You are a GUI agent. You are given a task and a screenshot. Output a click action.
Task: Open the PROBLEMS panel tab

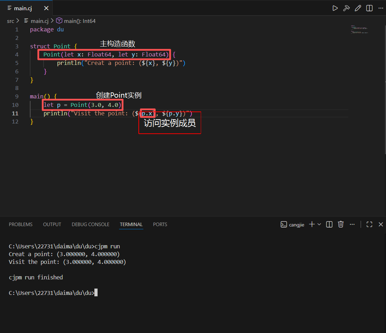click(21, 224)
